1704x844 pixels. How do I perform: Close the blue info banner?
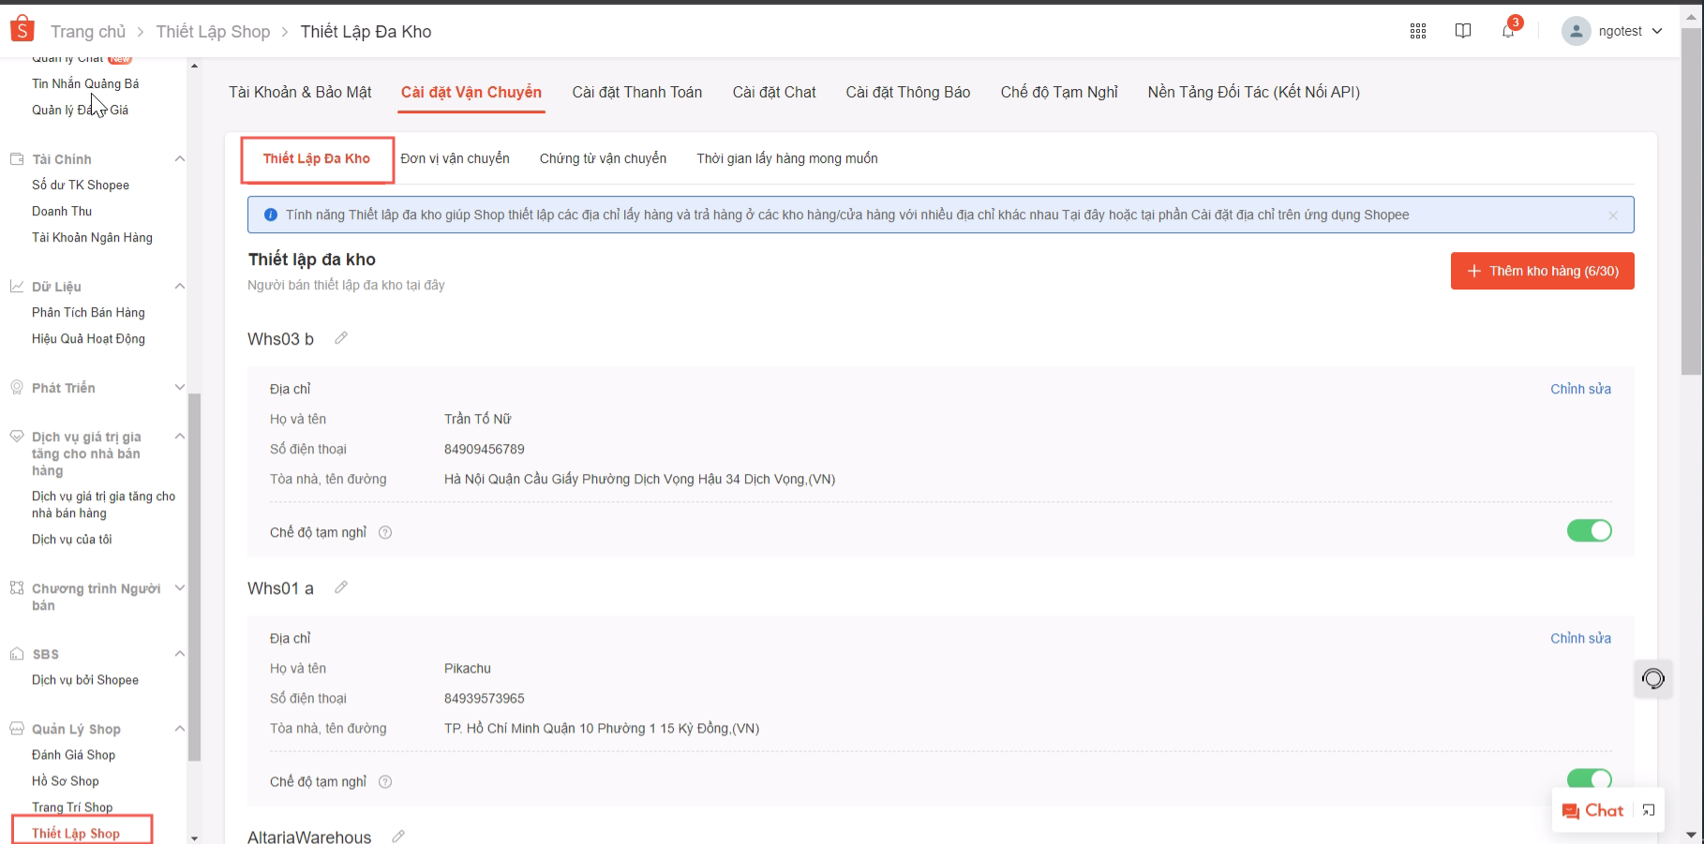[1612, 215]
